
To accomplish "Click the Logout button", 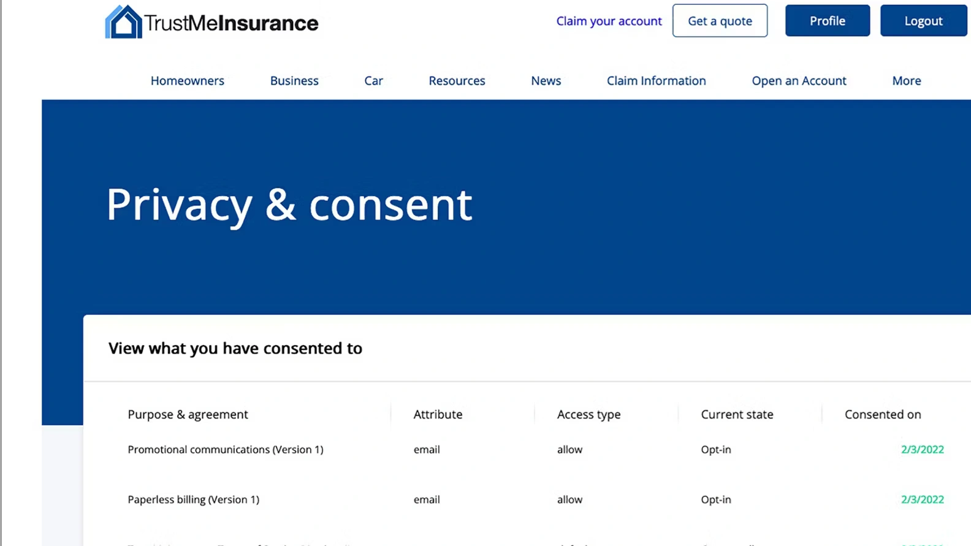I will click(x=923, y=21).
